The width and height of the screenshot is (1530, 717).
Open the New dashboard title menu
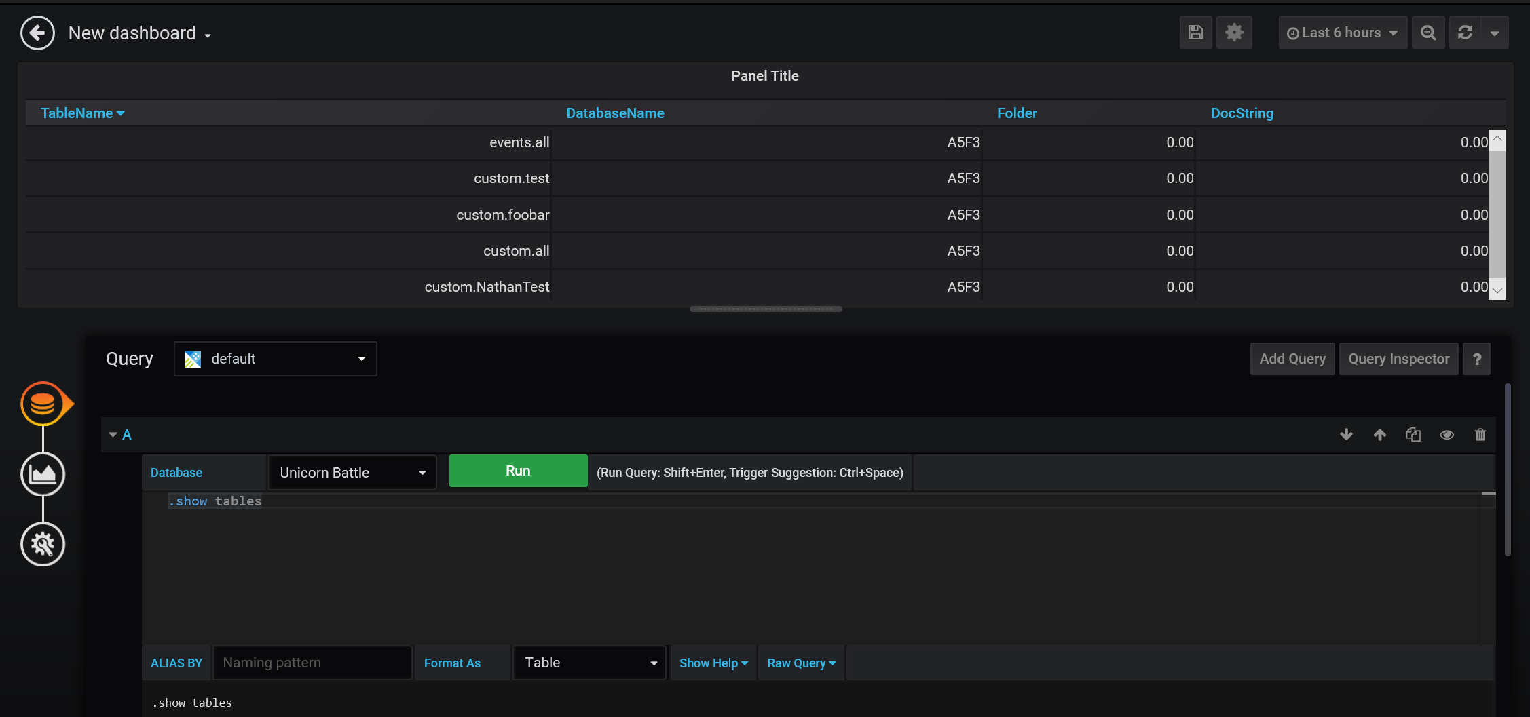click(x=139, y=33)
